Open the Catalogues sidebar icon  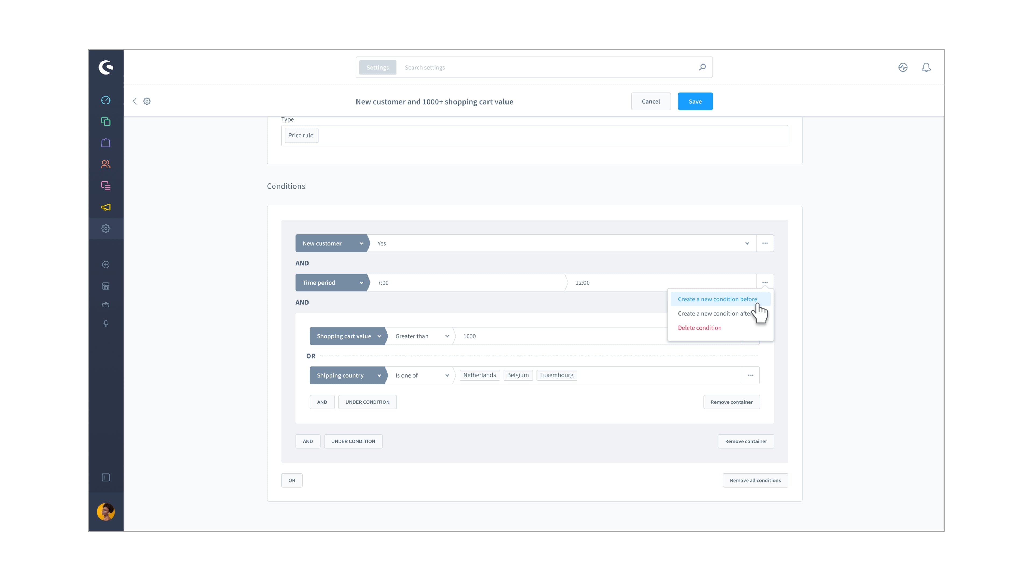coord(106,121)
